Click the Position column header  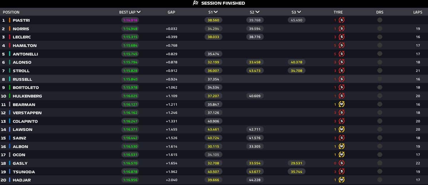point(11,12)
